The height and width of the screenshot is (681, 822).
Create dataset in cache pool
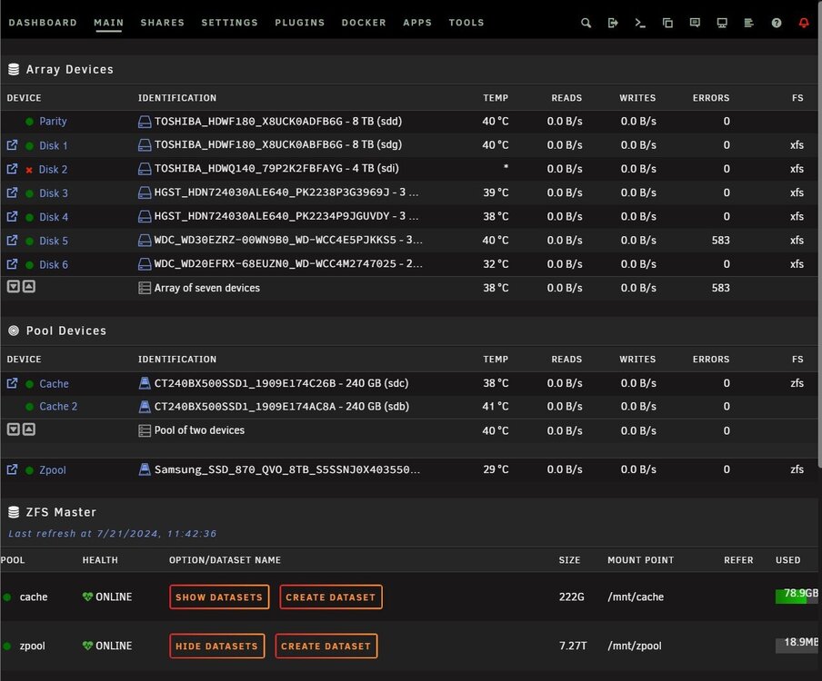coord(331,597)
